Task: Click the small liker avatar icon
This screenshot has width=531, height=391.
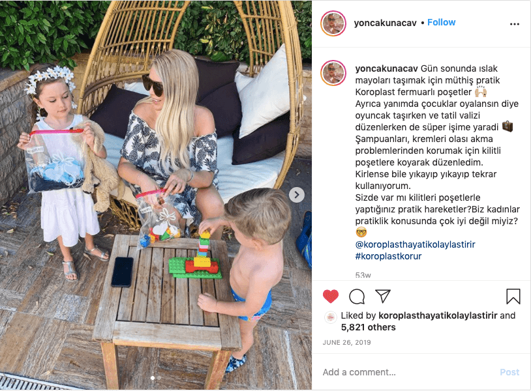Action: tap(331, 317)
